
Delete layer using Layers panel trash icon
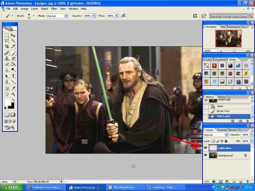[247, 182]
